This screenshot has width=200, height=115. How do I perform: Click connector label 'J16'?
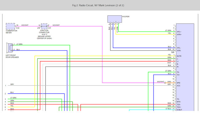point(38,28)
